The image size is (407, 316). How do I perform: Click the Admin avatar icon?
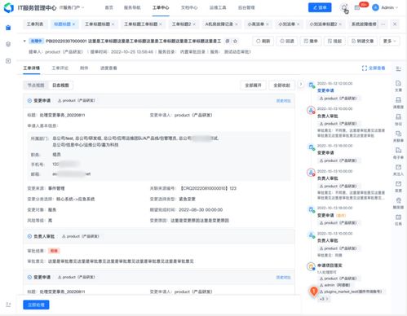(x=375, y=7)
